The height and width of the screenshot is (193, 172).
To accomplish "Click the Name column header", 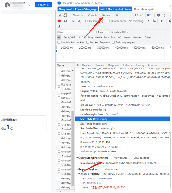I will tap(65, 65).
